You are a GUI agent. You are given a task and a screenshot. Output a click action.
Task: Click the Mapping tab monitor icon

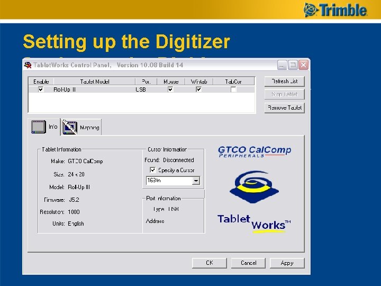click(x=70, y=127)
